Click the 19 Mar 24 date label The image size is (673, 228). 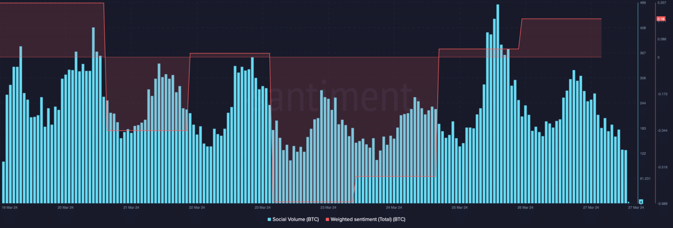click(x=10, y=207)
